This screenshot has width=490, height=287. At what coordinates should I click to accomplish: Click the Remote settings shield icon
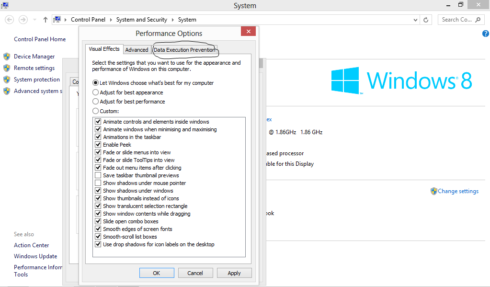click(x=7, y=68)
